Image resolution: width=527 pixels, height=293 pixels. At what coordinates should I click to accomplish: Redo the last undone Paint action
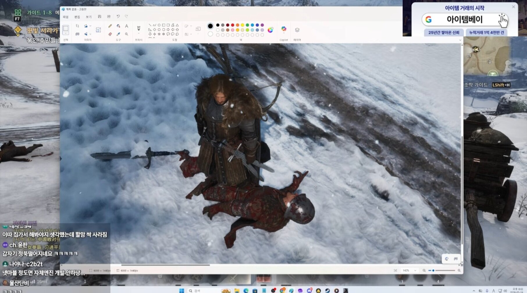tap(126, 17)
